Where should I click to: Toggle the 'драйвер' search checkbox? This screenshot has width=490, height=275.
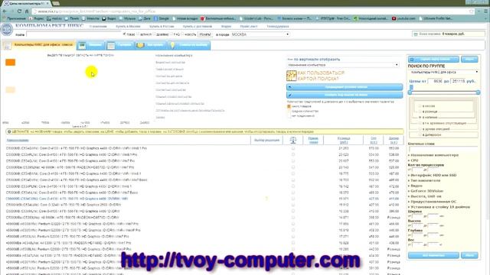pos(155,34)
